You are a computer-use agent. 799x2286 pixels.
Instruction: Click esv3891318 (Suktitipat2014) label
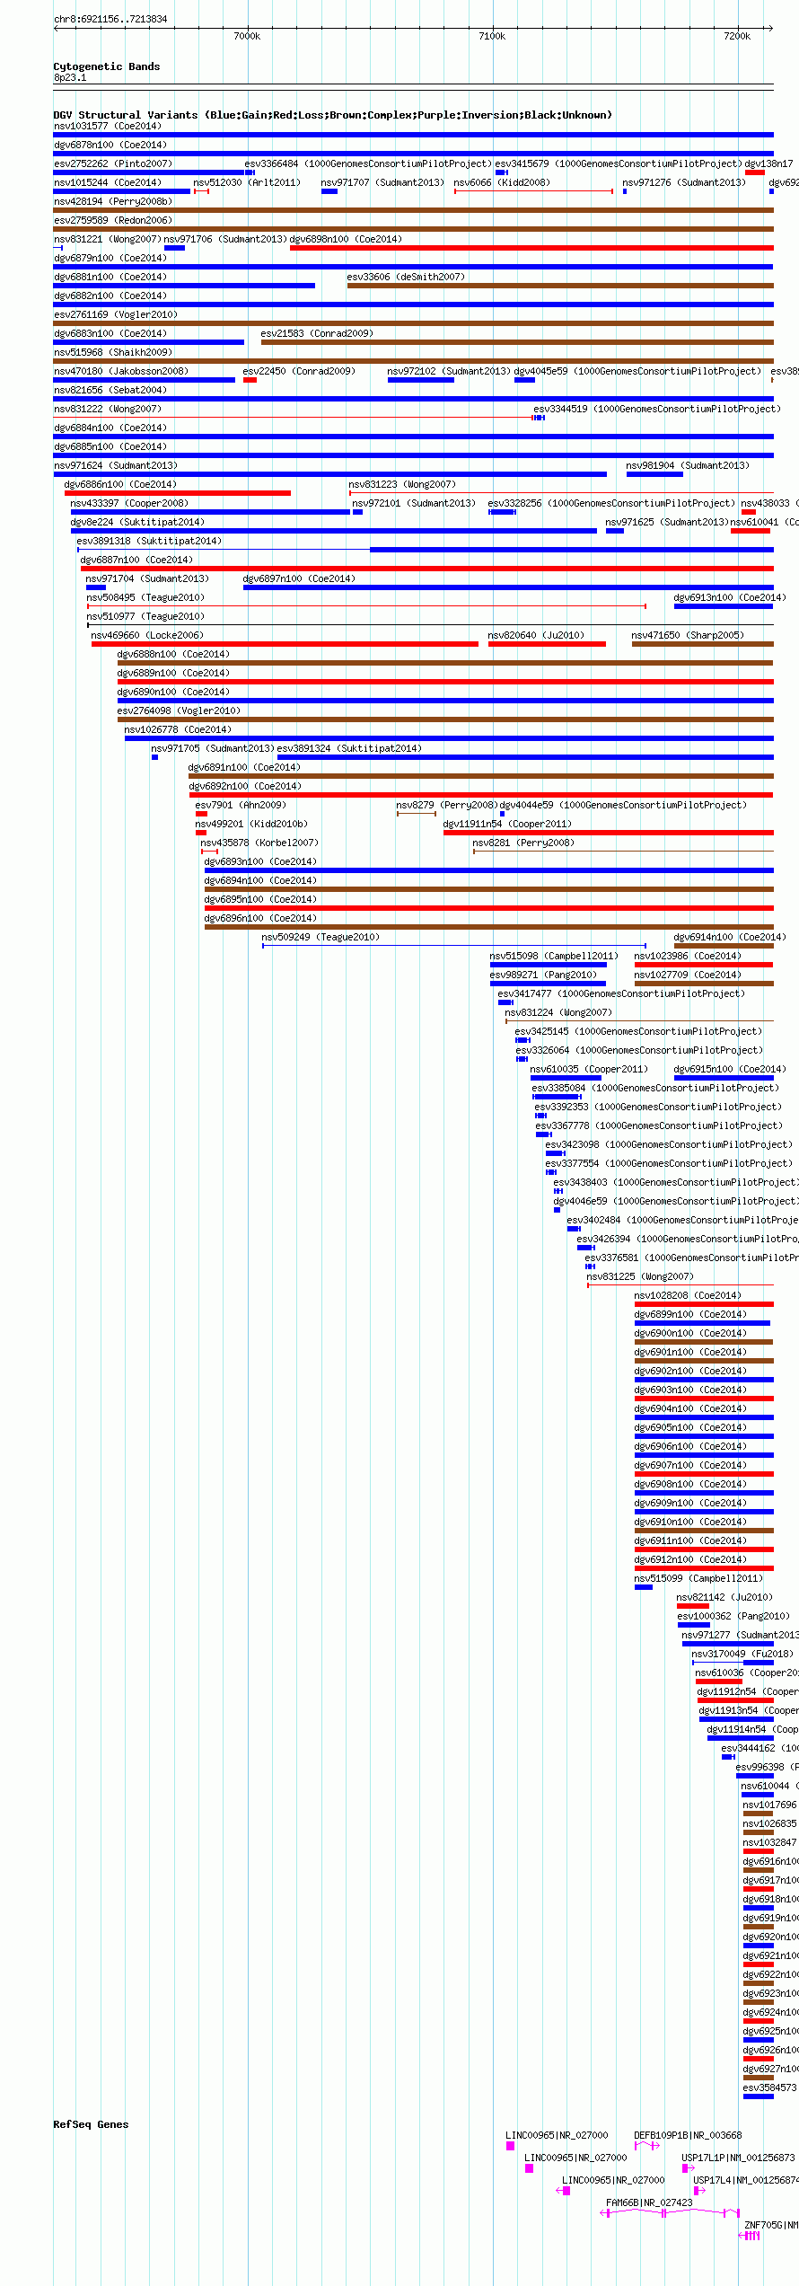tap(149, 541)
